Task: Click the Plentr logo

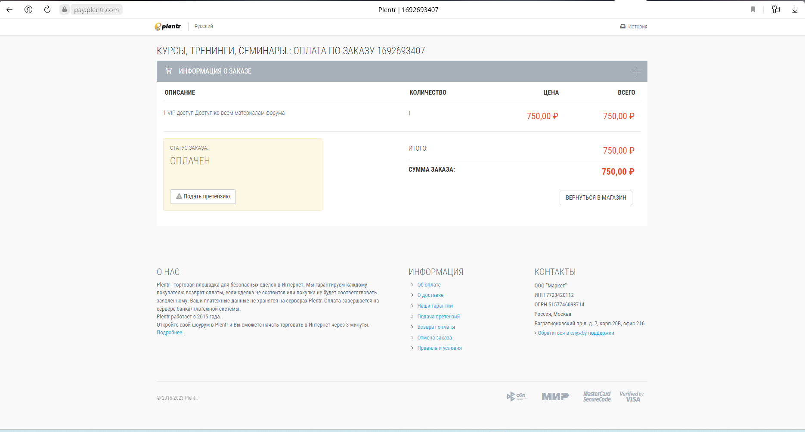Action: [168, 27]
